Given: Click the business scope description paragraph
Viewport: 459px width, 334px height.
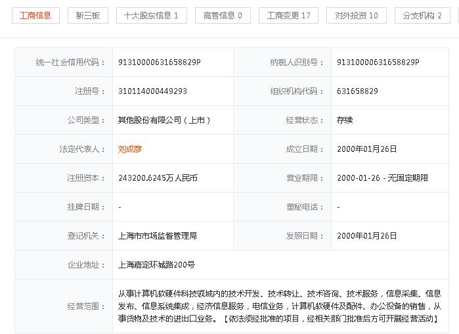Looking at the screenshot, I should tap(280, 306).
